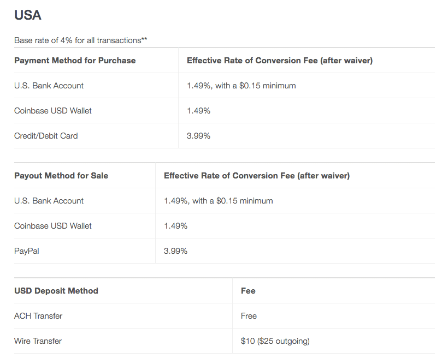Image resolution: width=448 pixels, height=364 pixels.
Task: Click the Fee column header
Action: pyautogui.click(x=248, y=291)
